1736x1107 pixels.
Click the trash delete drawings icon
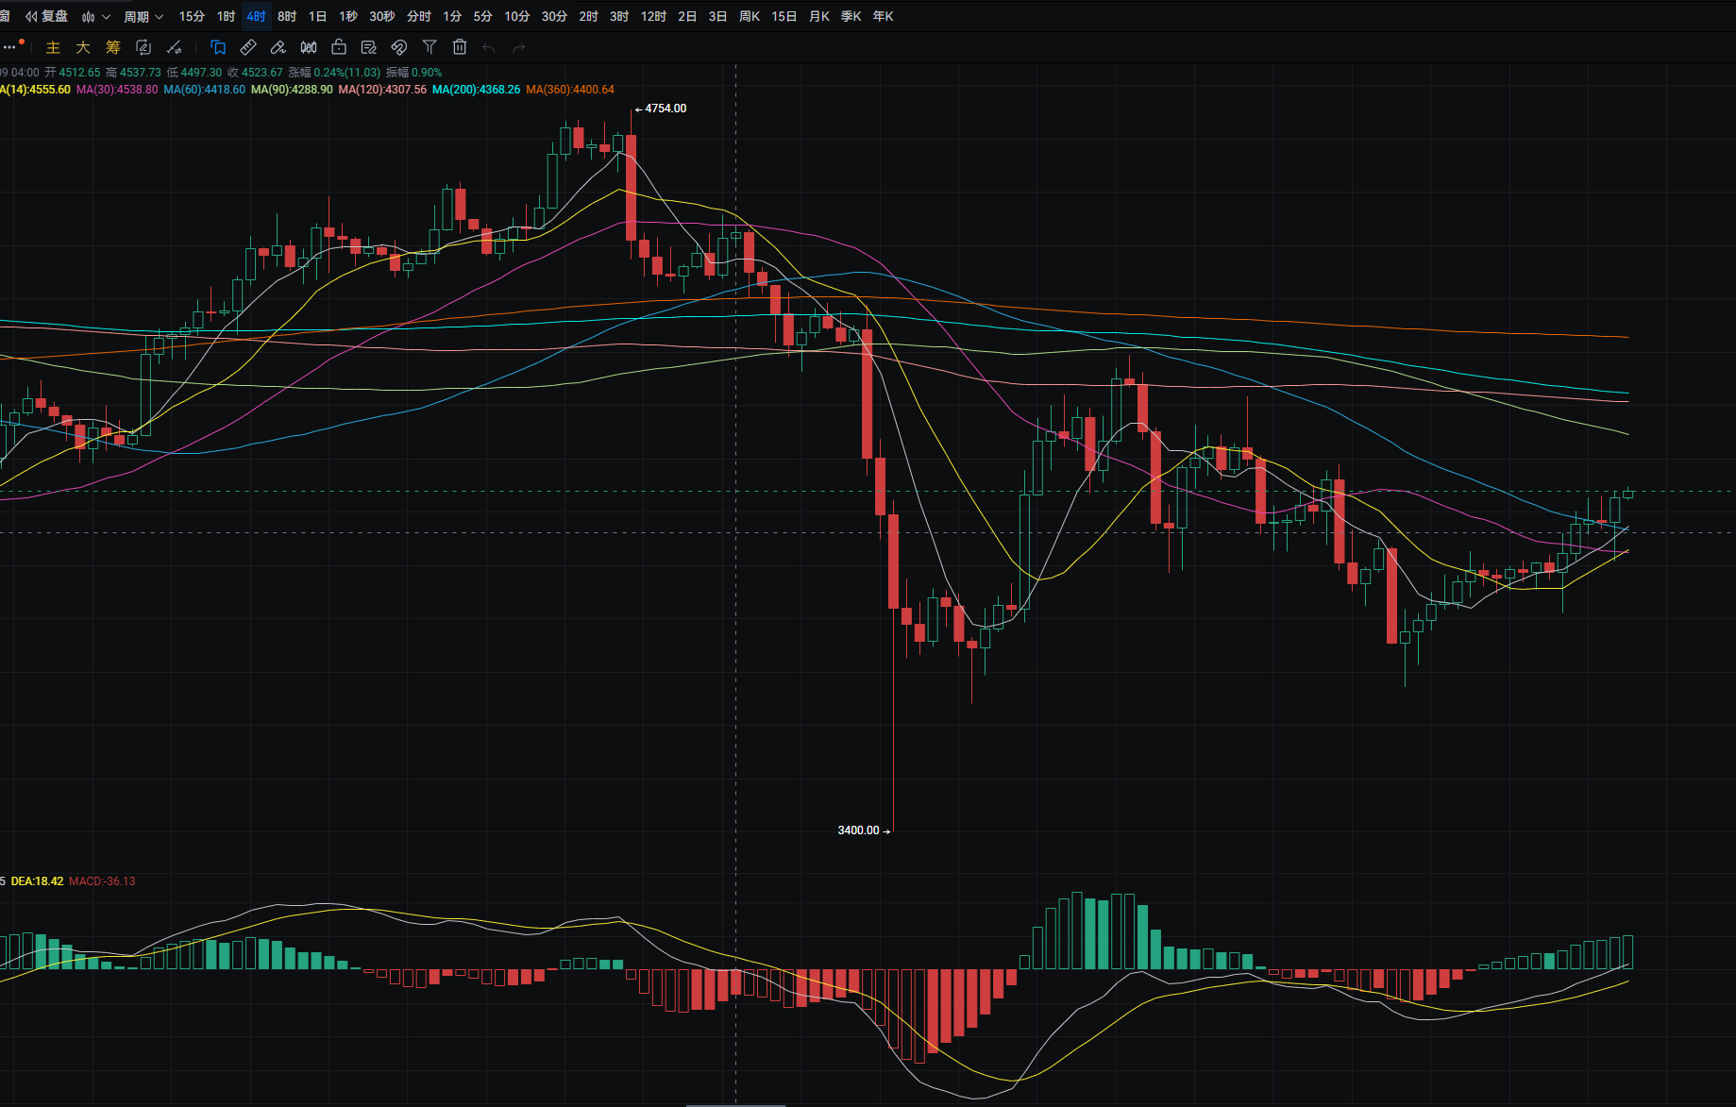pyautogui.click(x=460, y=47)
